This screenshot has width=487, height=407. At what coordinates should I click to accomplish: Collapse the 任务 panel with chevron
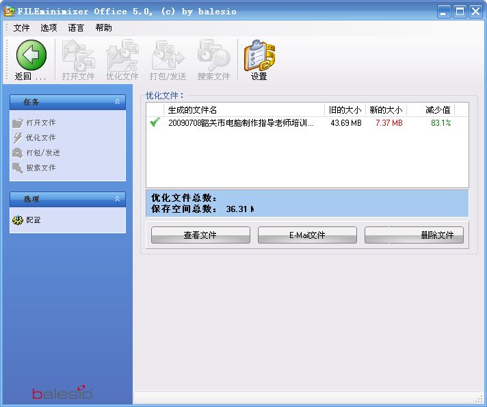(x=117, y=102)
